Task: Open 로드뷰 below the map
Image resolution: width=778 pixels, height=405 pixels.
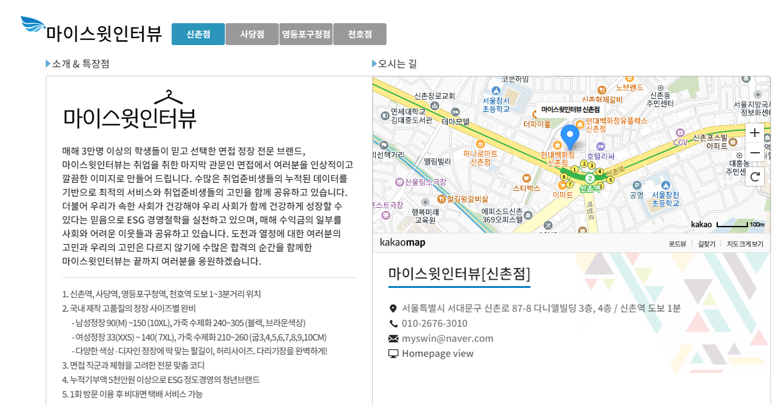Action: [677, 244]
